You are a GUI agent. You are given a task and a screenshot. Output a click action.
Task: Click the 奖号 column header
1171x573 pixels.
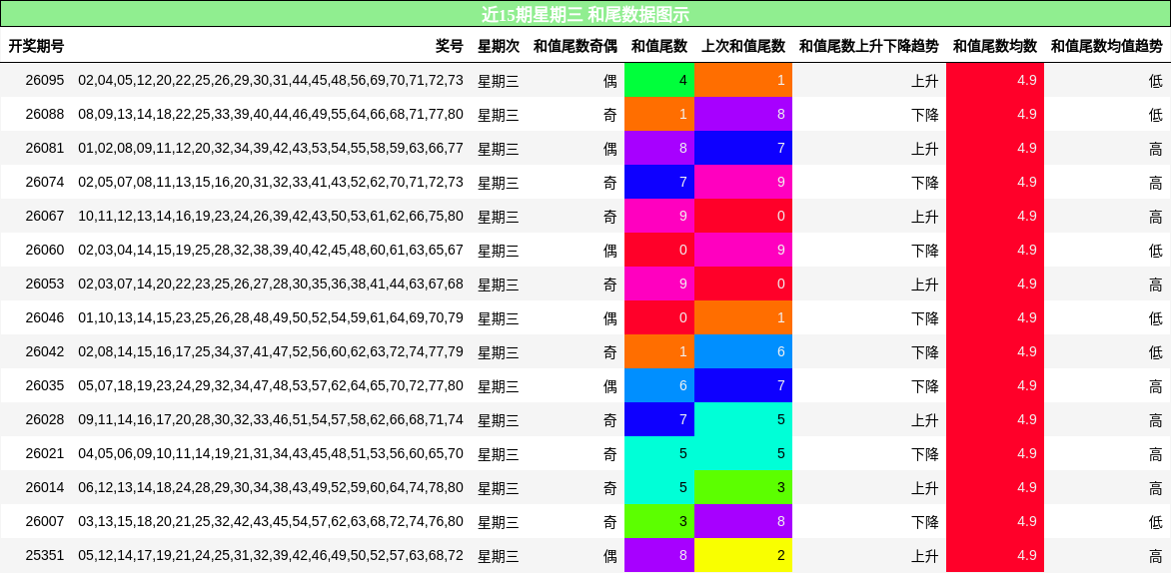pos(450,46)
